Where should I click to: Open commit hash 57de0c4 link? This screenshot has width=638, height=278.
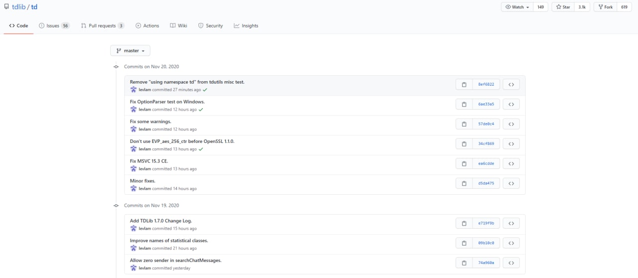tap(486, 124)
